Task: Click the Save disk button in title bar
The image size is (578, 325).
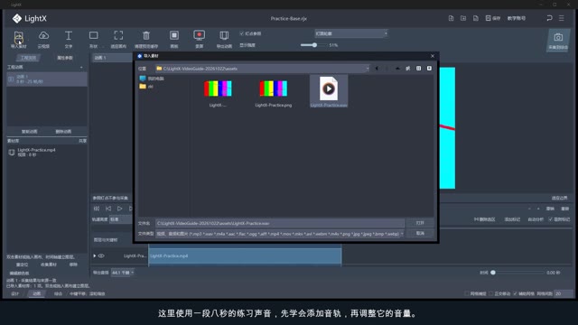Action: 493,18
